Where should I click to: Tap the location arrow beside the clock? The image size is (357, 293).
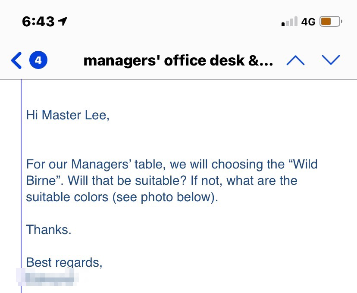pyautogui.click(x=63, y=21)
